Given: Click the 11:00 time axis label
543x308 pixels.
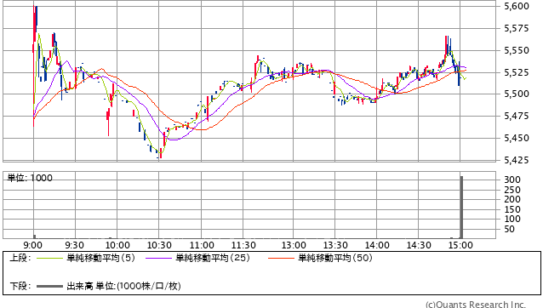Looking at the screenshot, I should [x=202, y=245].
